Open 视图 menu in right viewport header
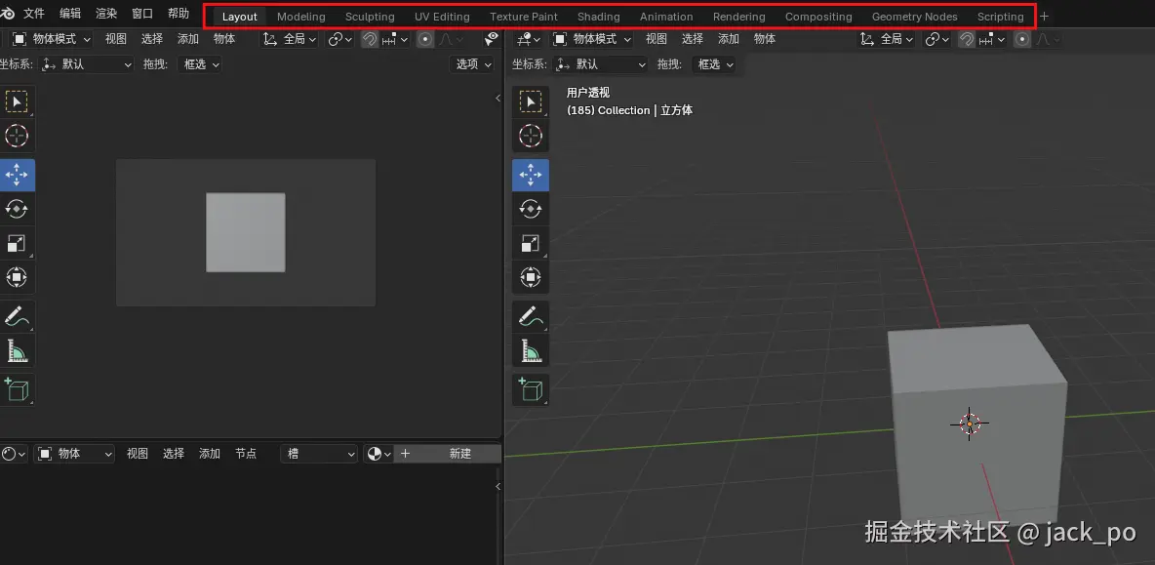This screenshot has width=1155, height=565. (x=657, y=39)
